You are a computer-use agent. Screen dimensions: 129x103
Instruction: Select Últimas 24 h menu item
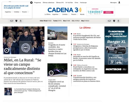click(x=60, y=3)
